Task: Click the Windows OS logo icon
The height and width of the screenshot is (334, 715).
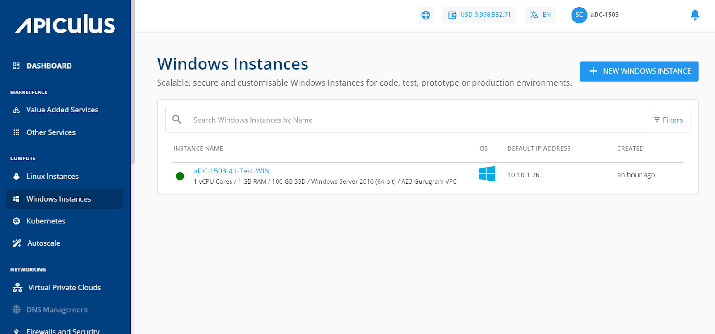Action: pyautogui.click(x=487, y=174)
